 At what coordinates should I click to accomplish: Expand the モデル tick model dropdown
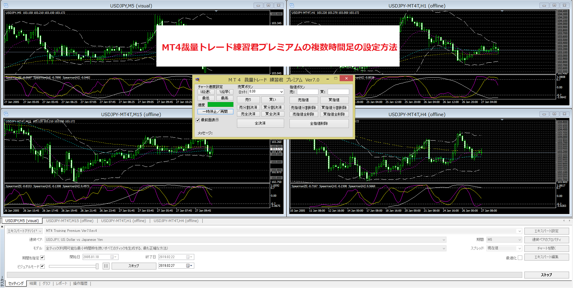(x=444, y=248)
